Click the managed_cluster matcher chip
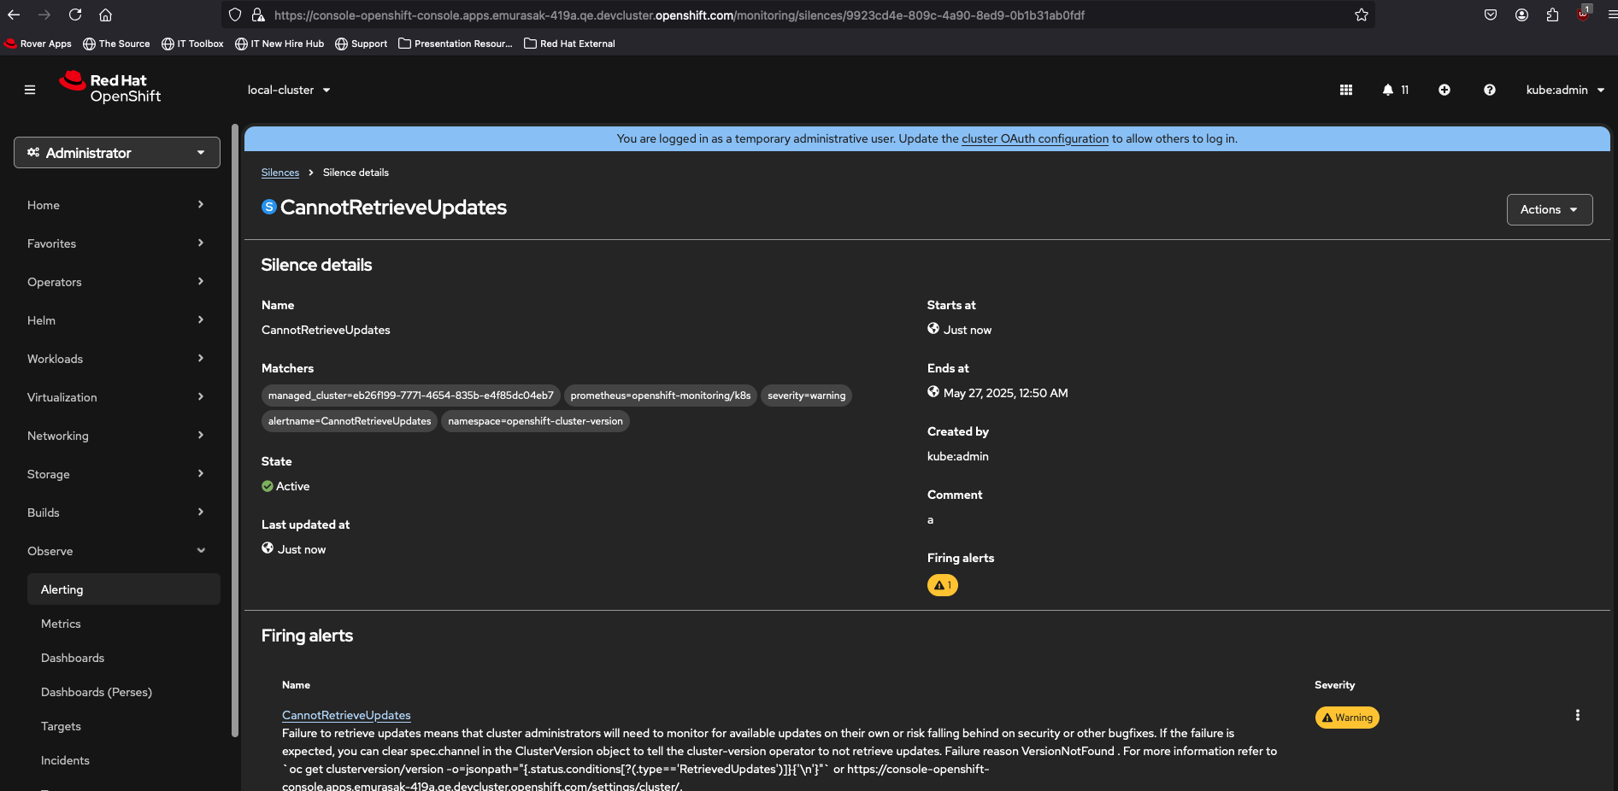The image size is (1618, 791). click(411, 395)
